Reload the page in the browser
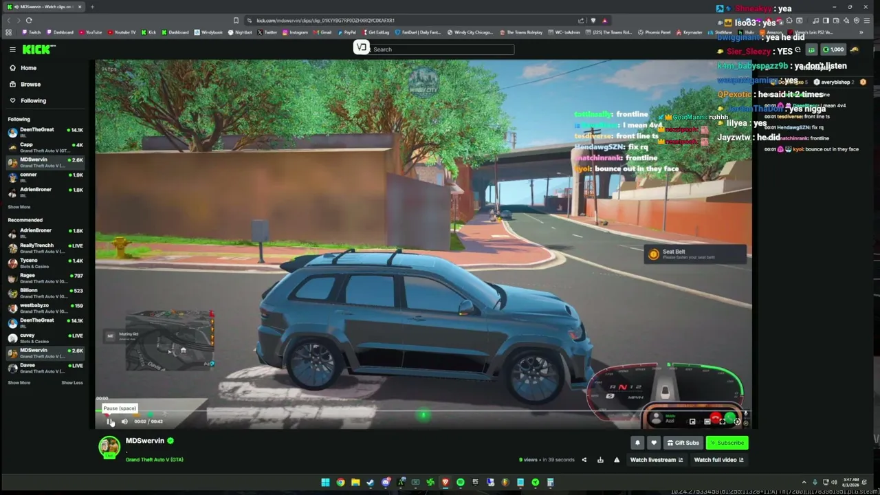 [x=29, y=21]
